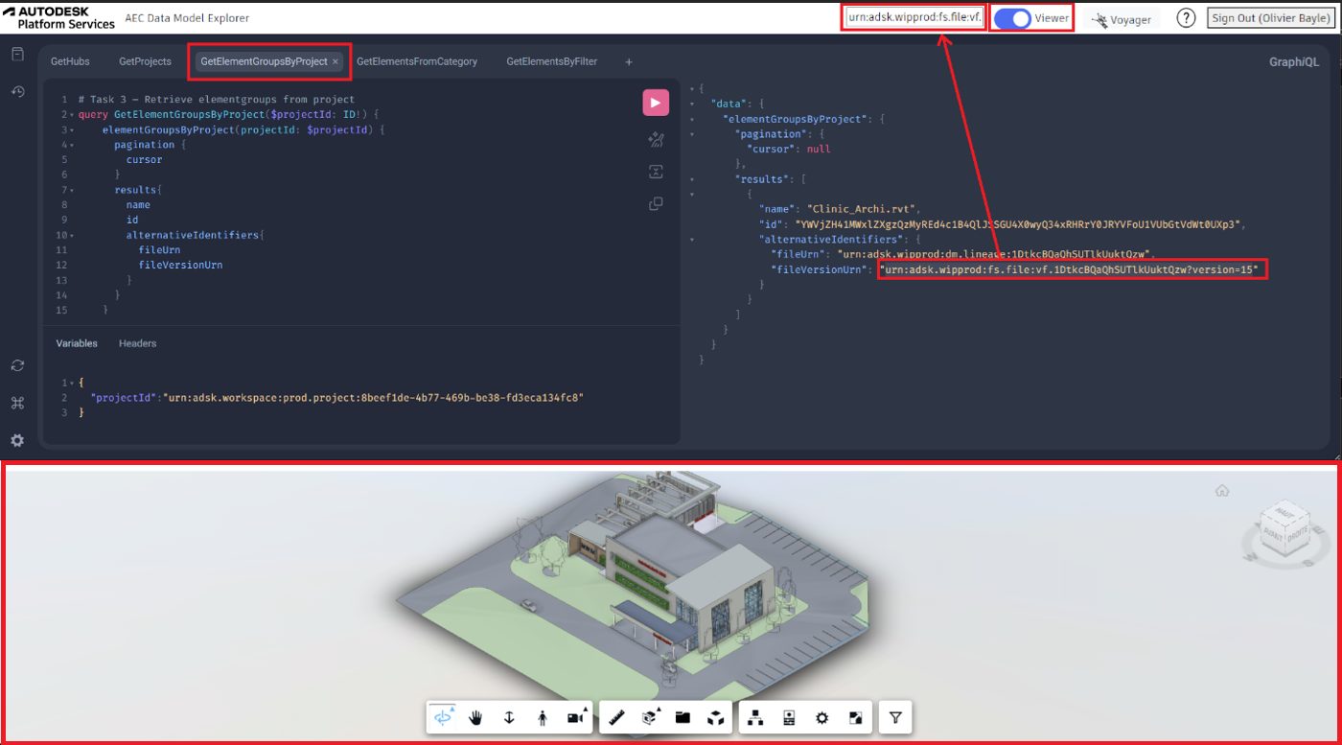Viewport: 1342px width, 745px height.
Task: Go to the GetElementsByFilter tab
Action: click(x=552, y=61)
